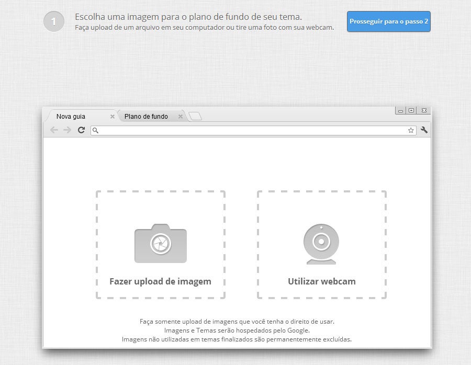Close the Nova guia tab
The image size is (471, 365).
pos(112,117)
